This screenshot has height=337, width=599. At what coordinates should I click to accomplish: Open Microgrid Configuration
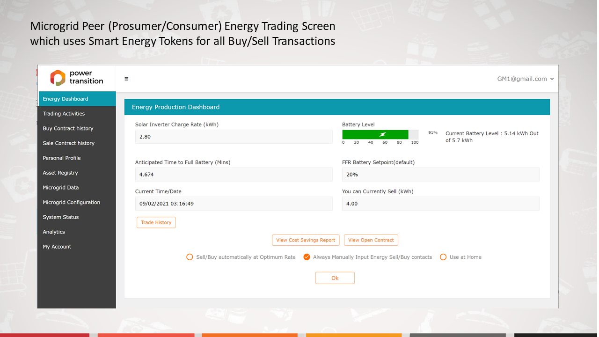click(x=77, y=202)
